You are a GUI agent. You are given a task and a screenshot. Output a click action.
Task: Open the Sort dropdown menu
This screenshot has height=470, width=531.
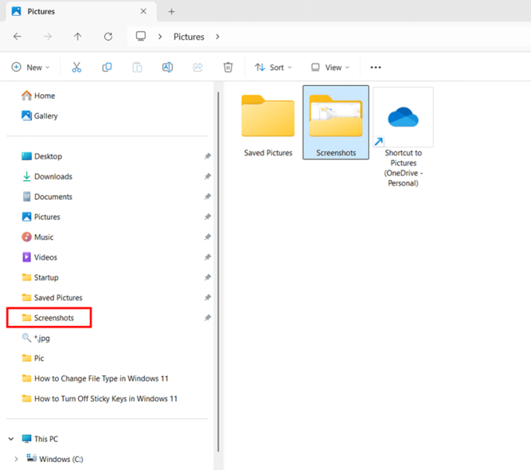click(273, 67)
